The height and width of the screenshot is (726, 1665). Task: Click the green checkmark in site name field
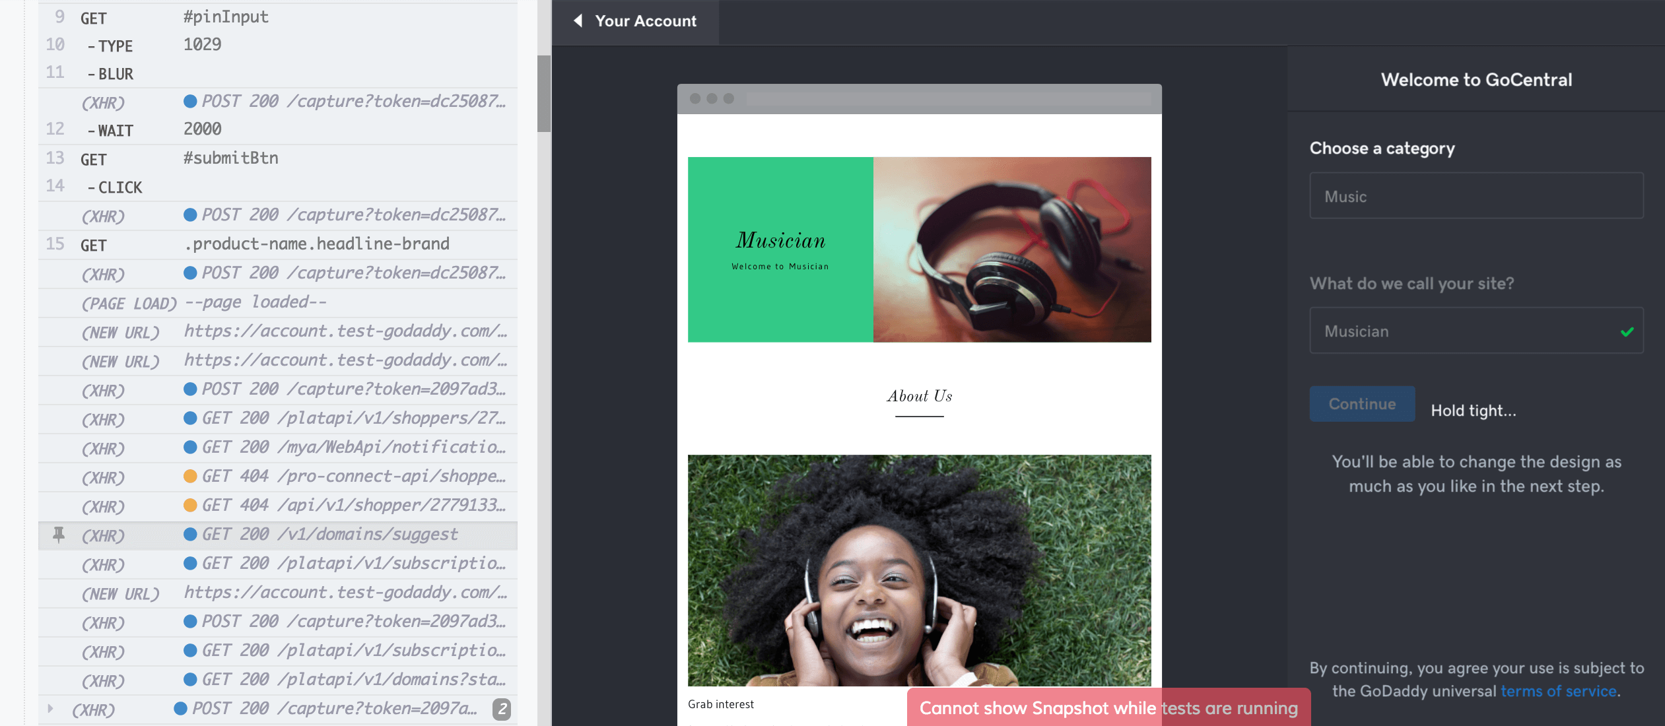click(1627, 331)
